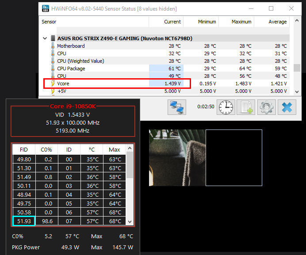Click the ID column header in core table

tap(69, 150)
